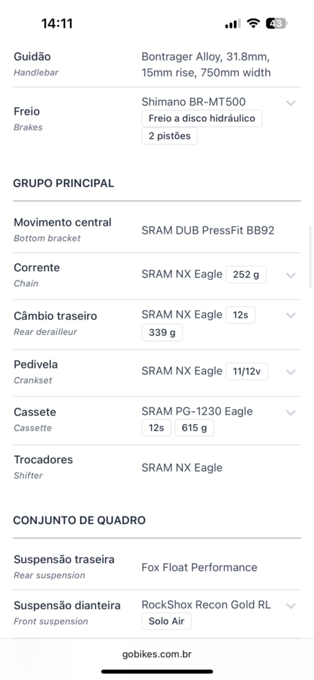Tap the 615 g cassette weight badge
314x680 pixels.
194,428
